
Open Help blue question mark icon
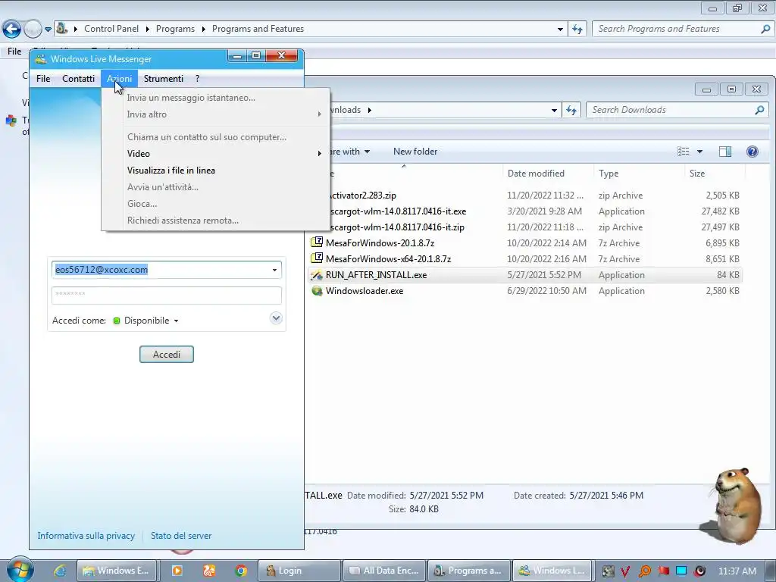click(753, 152)
